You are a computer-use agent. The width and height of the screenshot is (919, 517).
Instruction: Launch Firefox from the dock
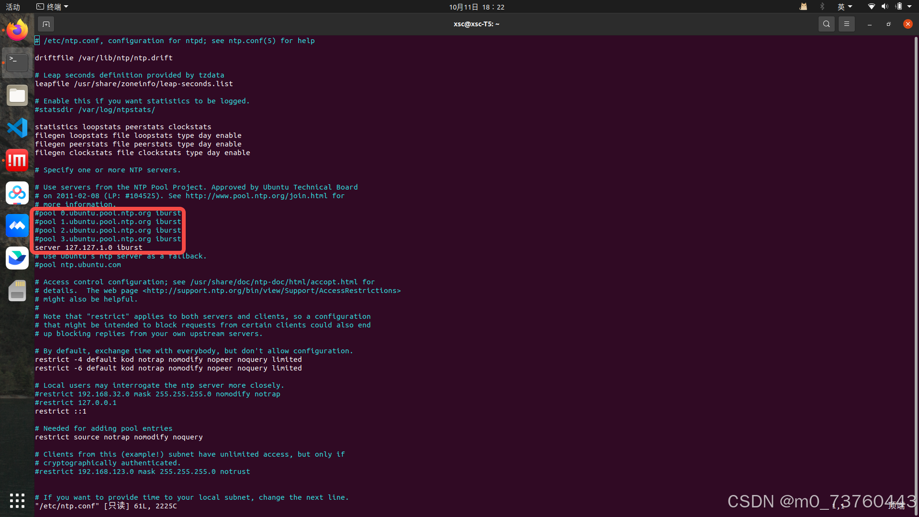point(17,30)
